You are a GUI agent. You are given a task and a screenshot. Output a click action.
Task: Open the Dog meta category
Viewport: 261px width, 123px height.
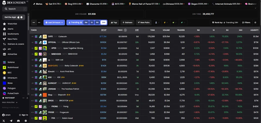pos(74,4)
